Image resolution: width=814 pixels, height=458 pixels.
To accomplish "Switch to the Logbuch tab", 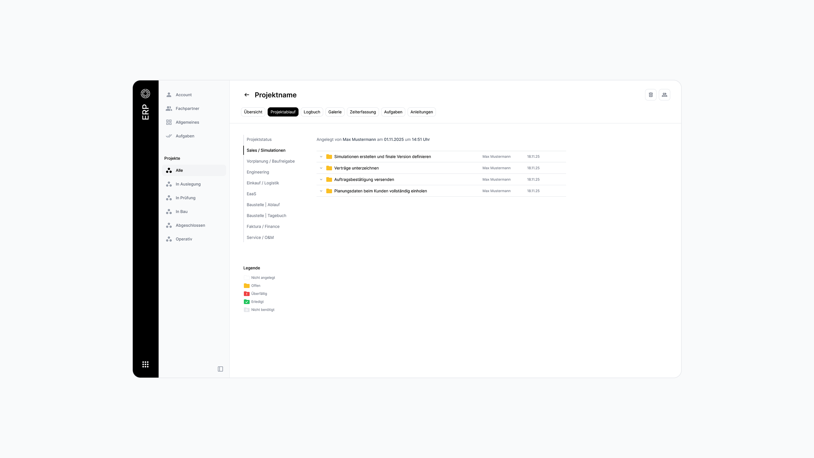I will tap(312, 112).
